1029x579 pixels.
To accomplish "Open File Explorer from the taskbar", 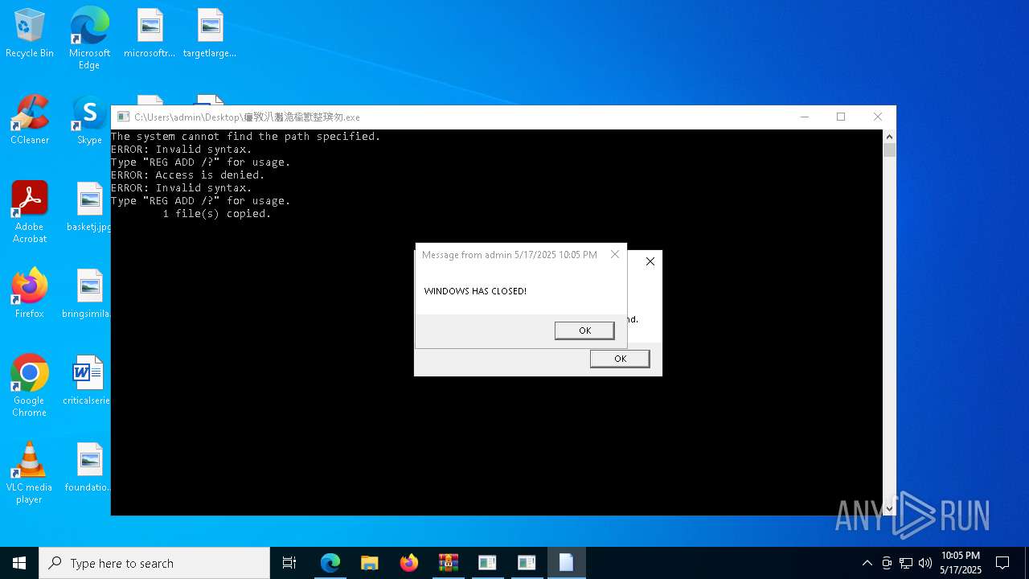I will point(370,563).
